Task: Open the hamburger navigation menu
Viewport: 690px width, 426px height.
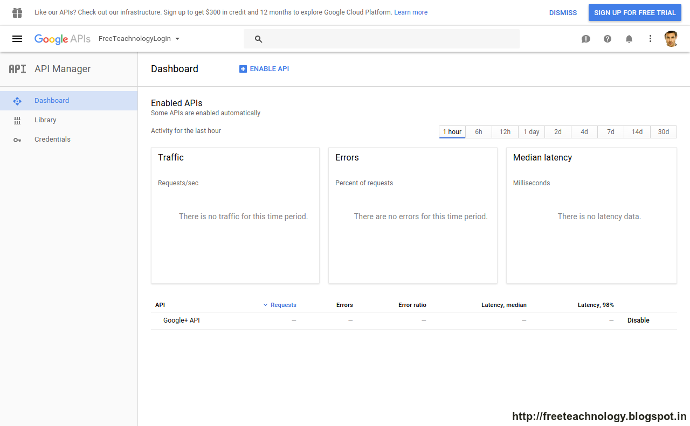Action: (x=17, y=39)
